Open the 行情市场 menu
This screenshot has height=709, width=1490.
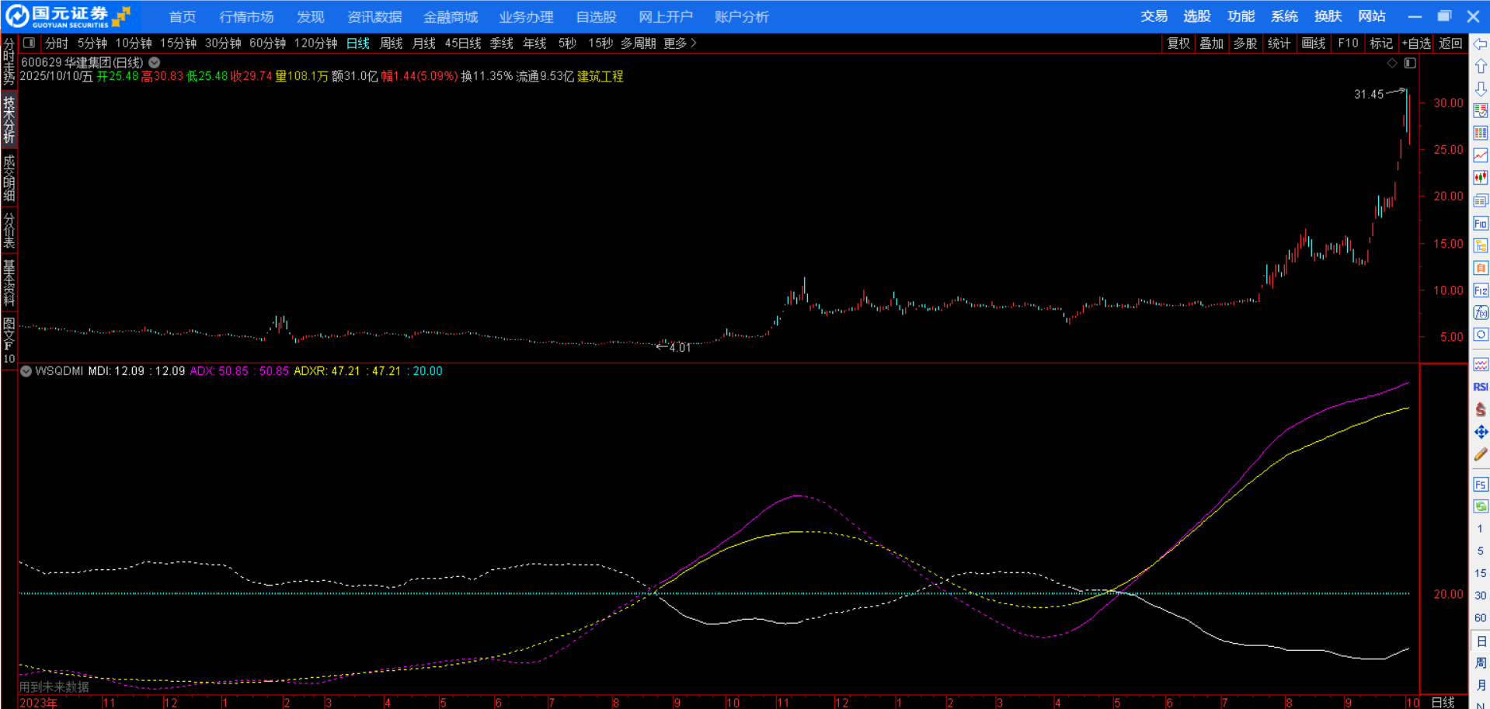[246, 16]
